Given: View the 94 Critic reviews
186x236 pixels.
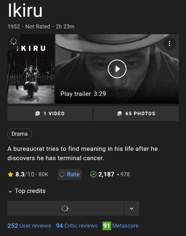Looking at the screenshot, I should click(x=77, y=226).
